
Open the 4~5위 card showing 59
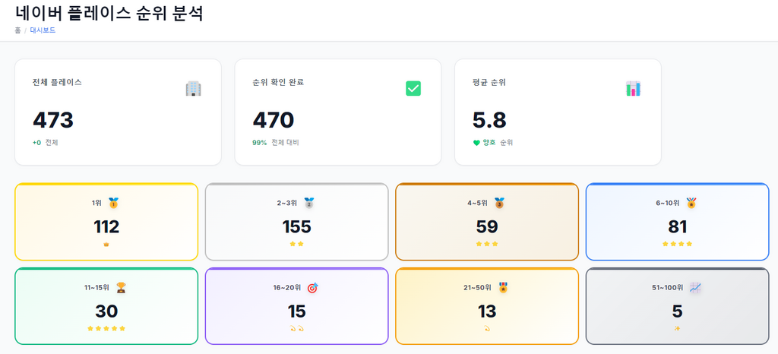coord(487,222)
